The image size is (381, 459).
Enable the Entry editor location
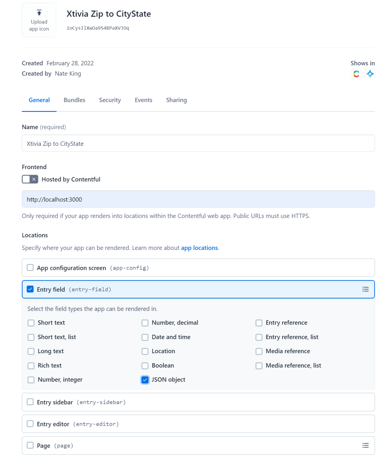[30, 424]
